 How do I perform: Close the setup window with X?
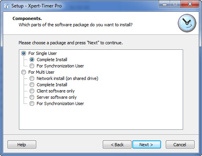point(190,4)
